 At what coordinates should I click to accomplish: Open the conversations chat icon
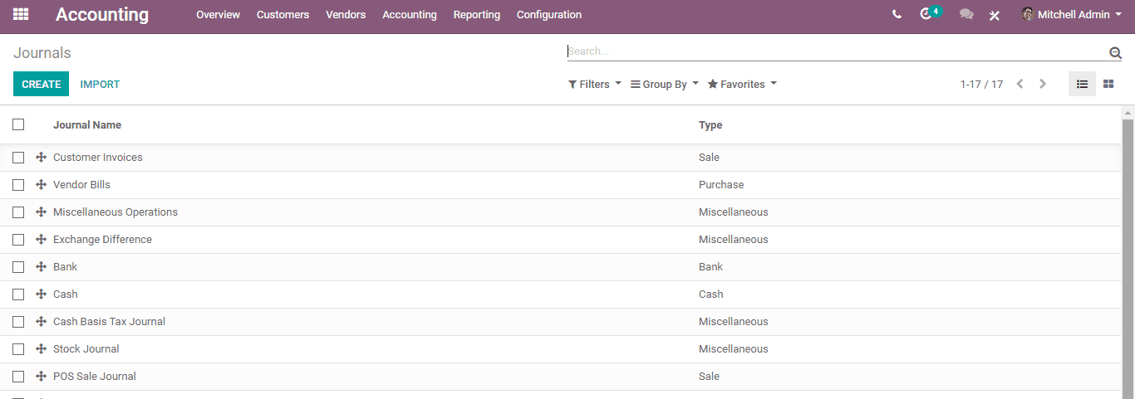click(x=966, y=14)
